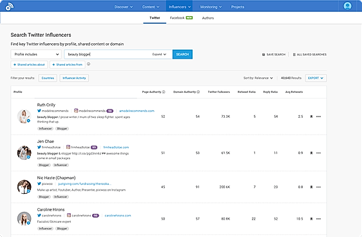This screenshot has width=362, height=237.
Task: Click the BuzzSumo logo icon
Action: click(10, 6)
